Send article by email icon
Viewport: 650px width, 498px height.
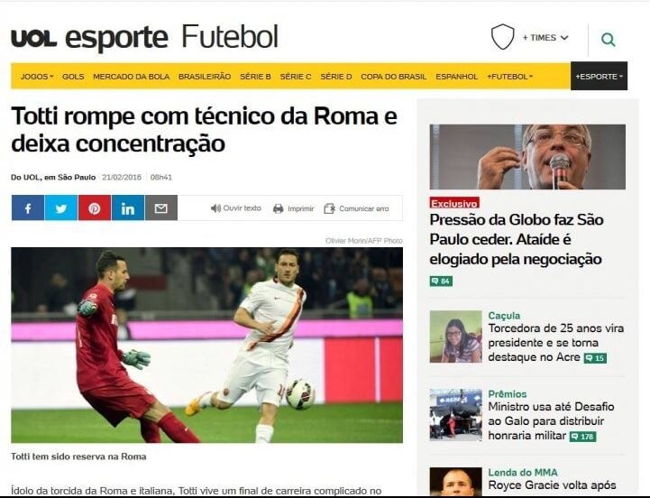161,207
